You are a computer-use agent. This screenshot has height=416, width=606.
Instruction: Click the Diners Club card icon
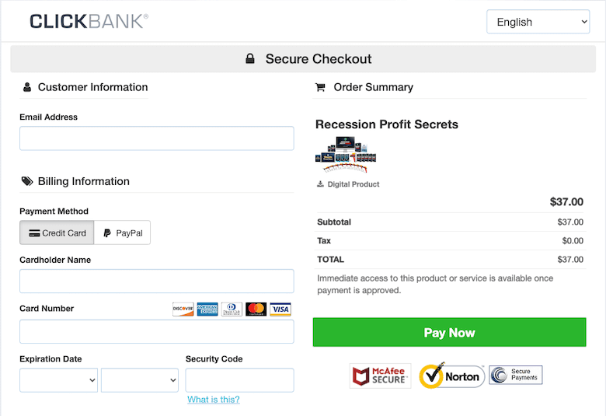(x=232, y=309)
